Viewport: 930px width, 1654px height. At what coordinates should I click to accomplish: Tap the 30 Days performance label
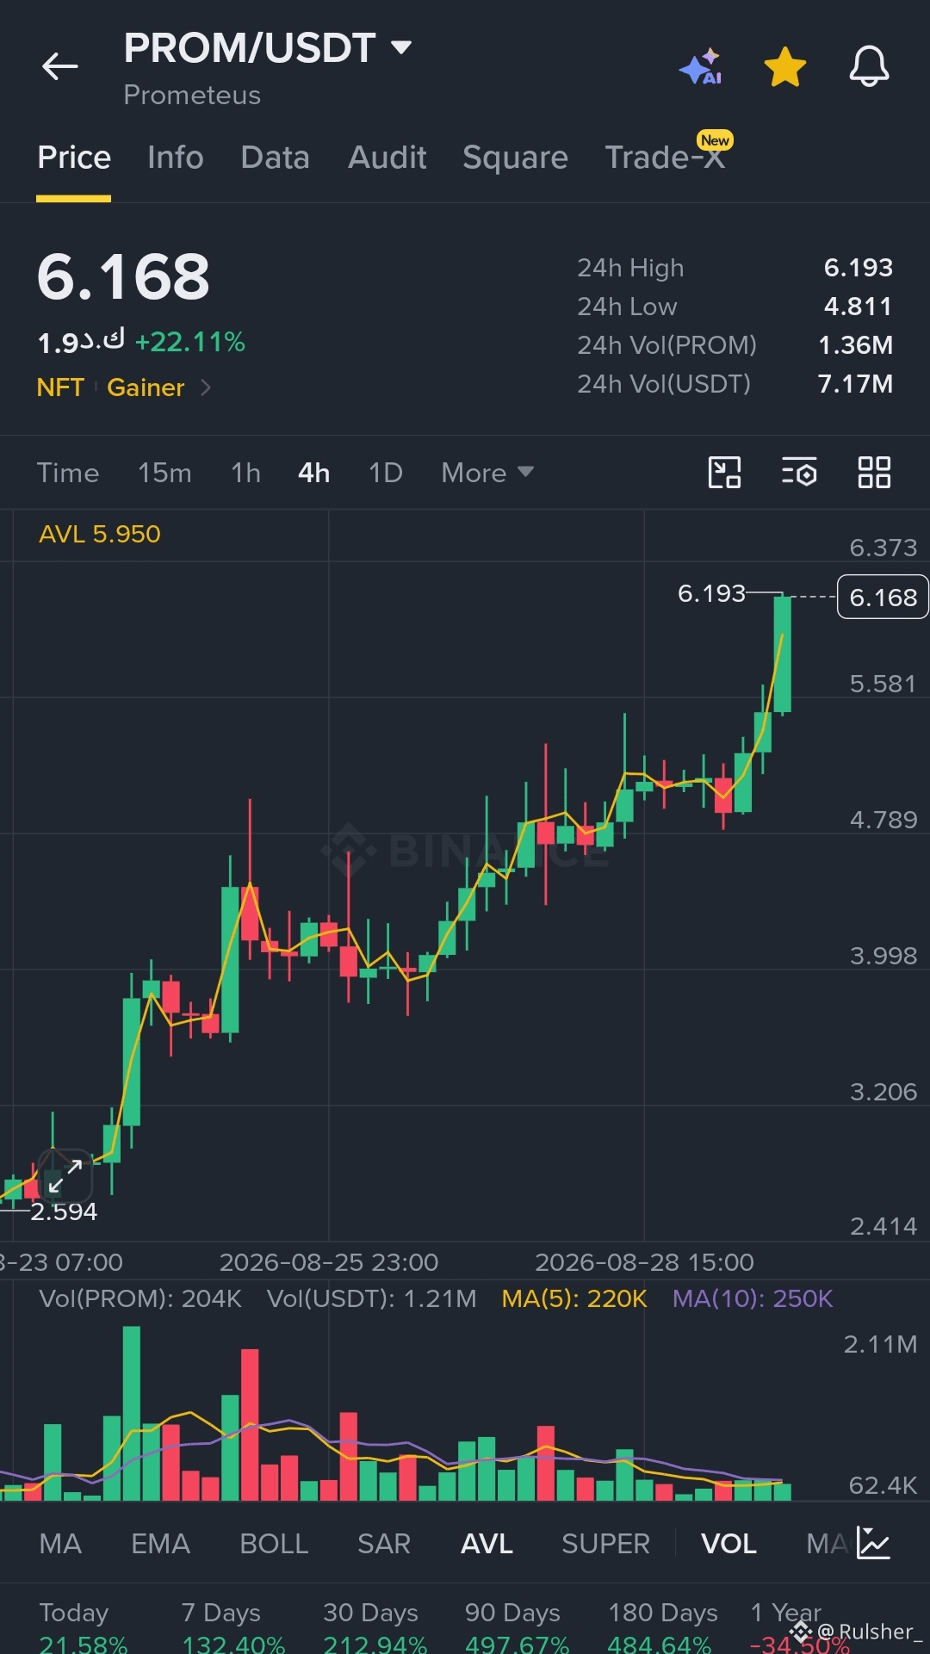pyautogui.click(x=370, y=1612)
